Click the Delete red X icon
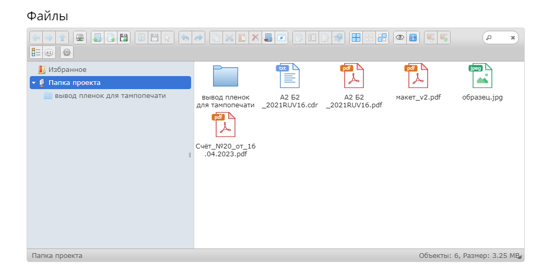Screen dimensions: 554x273 click(x=255, y=38)
